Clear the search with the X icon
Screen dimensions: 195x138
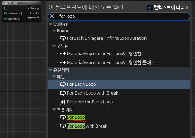pos(52,16)
